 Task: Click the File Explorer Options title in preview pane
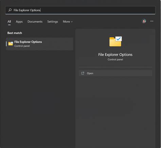click(x=115, y=55)
